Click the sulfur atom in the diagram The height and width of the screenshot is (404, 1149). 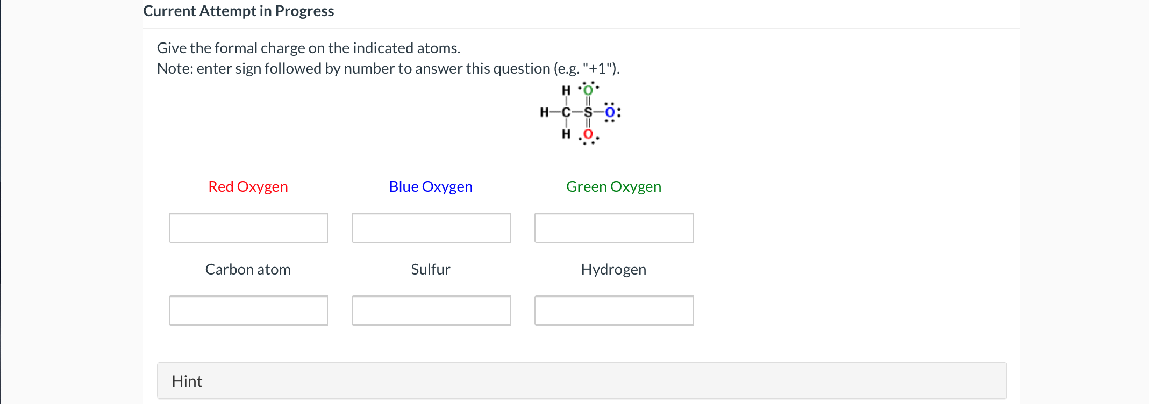tap(587, 112)
